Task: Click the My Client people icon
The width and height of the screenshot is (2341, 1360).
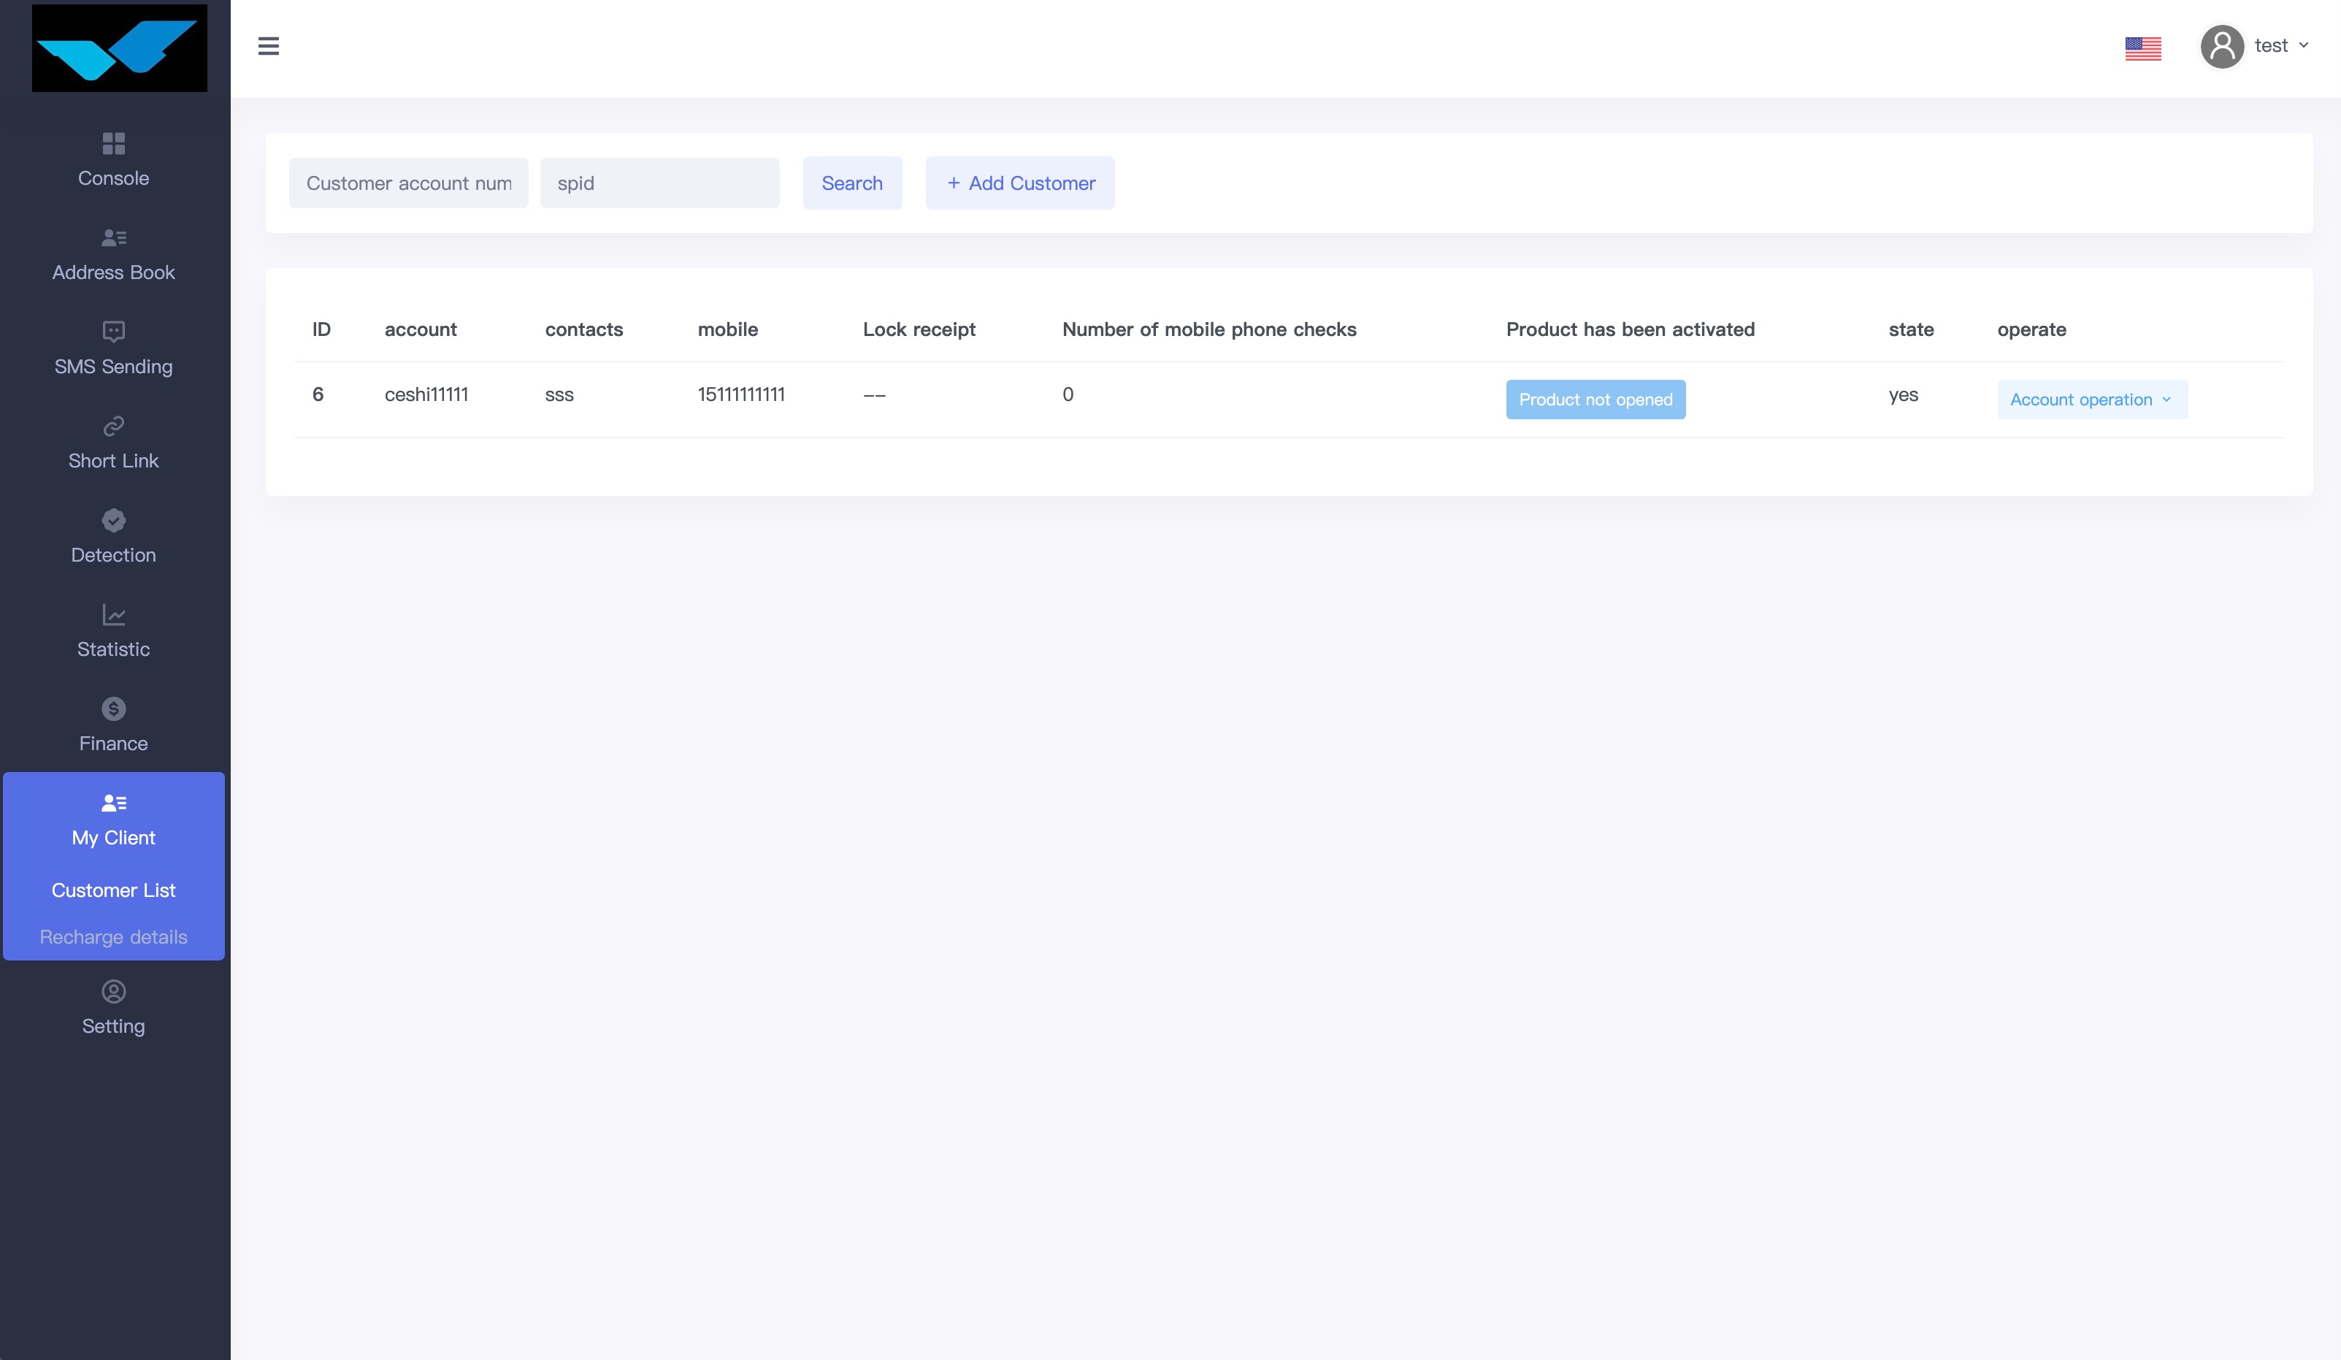Action: coord(113,803)
